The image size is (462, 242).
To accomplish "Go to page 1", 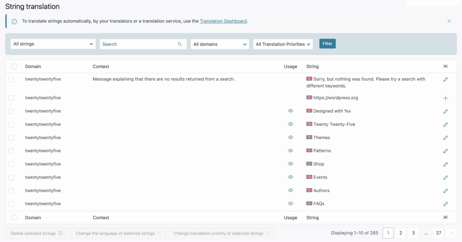I will click(388, 233).
